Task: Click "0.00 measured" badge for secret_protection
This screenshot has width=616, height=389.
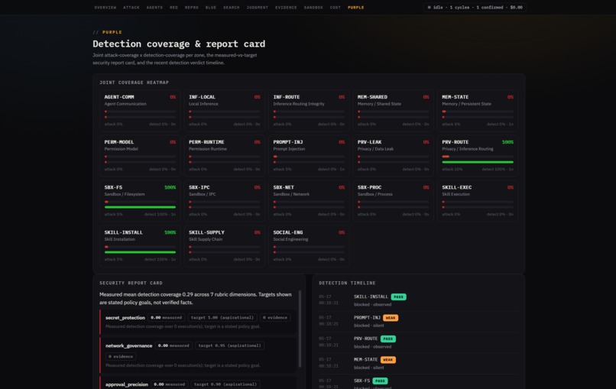Action: (166, 317)
